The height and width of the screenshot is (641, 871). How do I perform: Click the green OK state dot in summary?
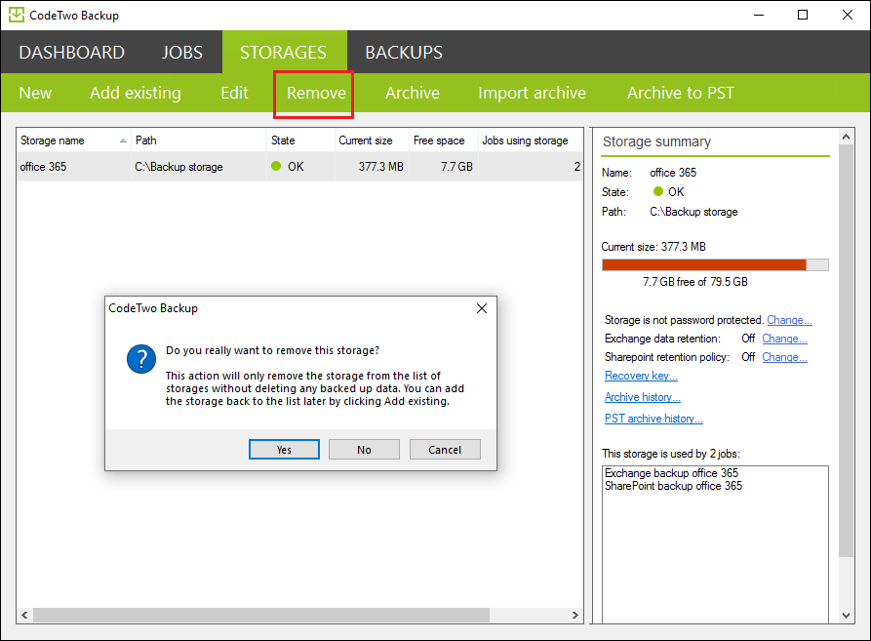[658, 191]
